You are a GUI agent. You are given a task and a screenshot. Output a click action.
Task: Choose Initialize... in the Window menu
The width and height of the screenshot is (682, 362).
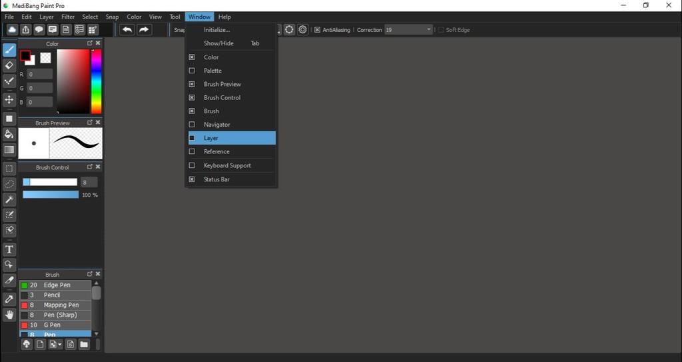tap(232, 29)
